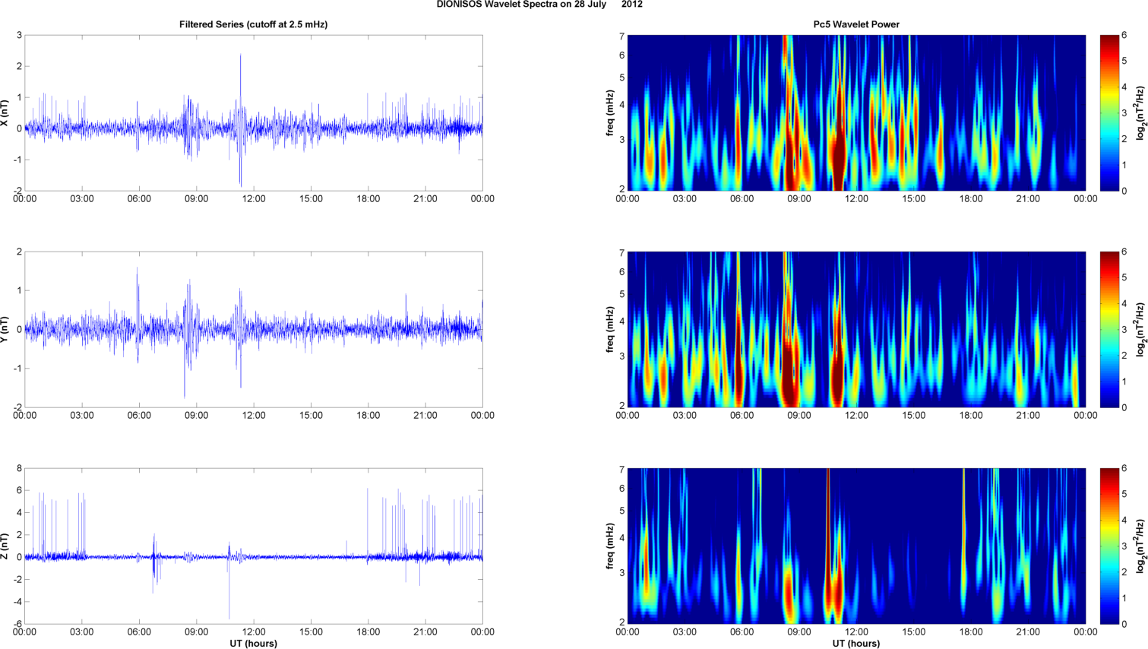
Task: Click the "21:00" tick under the middle wavelet plot
Action: tap(1028, 416)
